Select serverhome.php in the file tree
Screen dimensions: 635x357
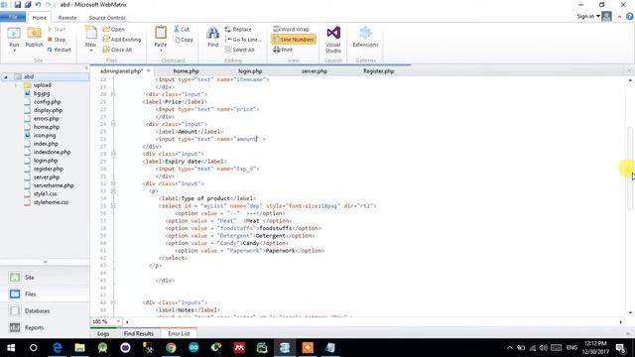(x=54, y=185)
